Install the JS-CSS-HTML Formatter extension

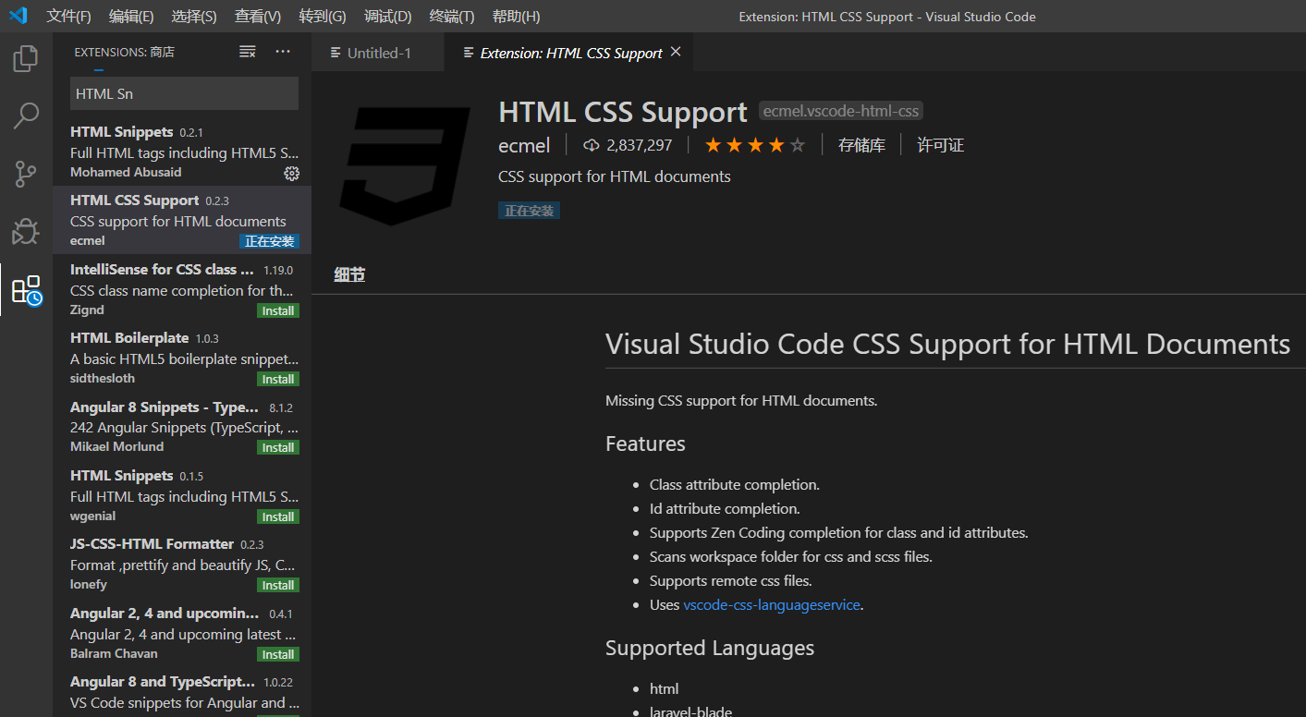[278, 585]
